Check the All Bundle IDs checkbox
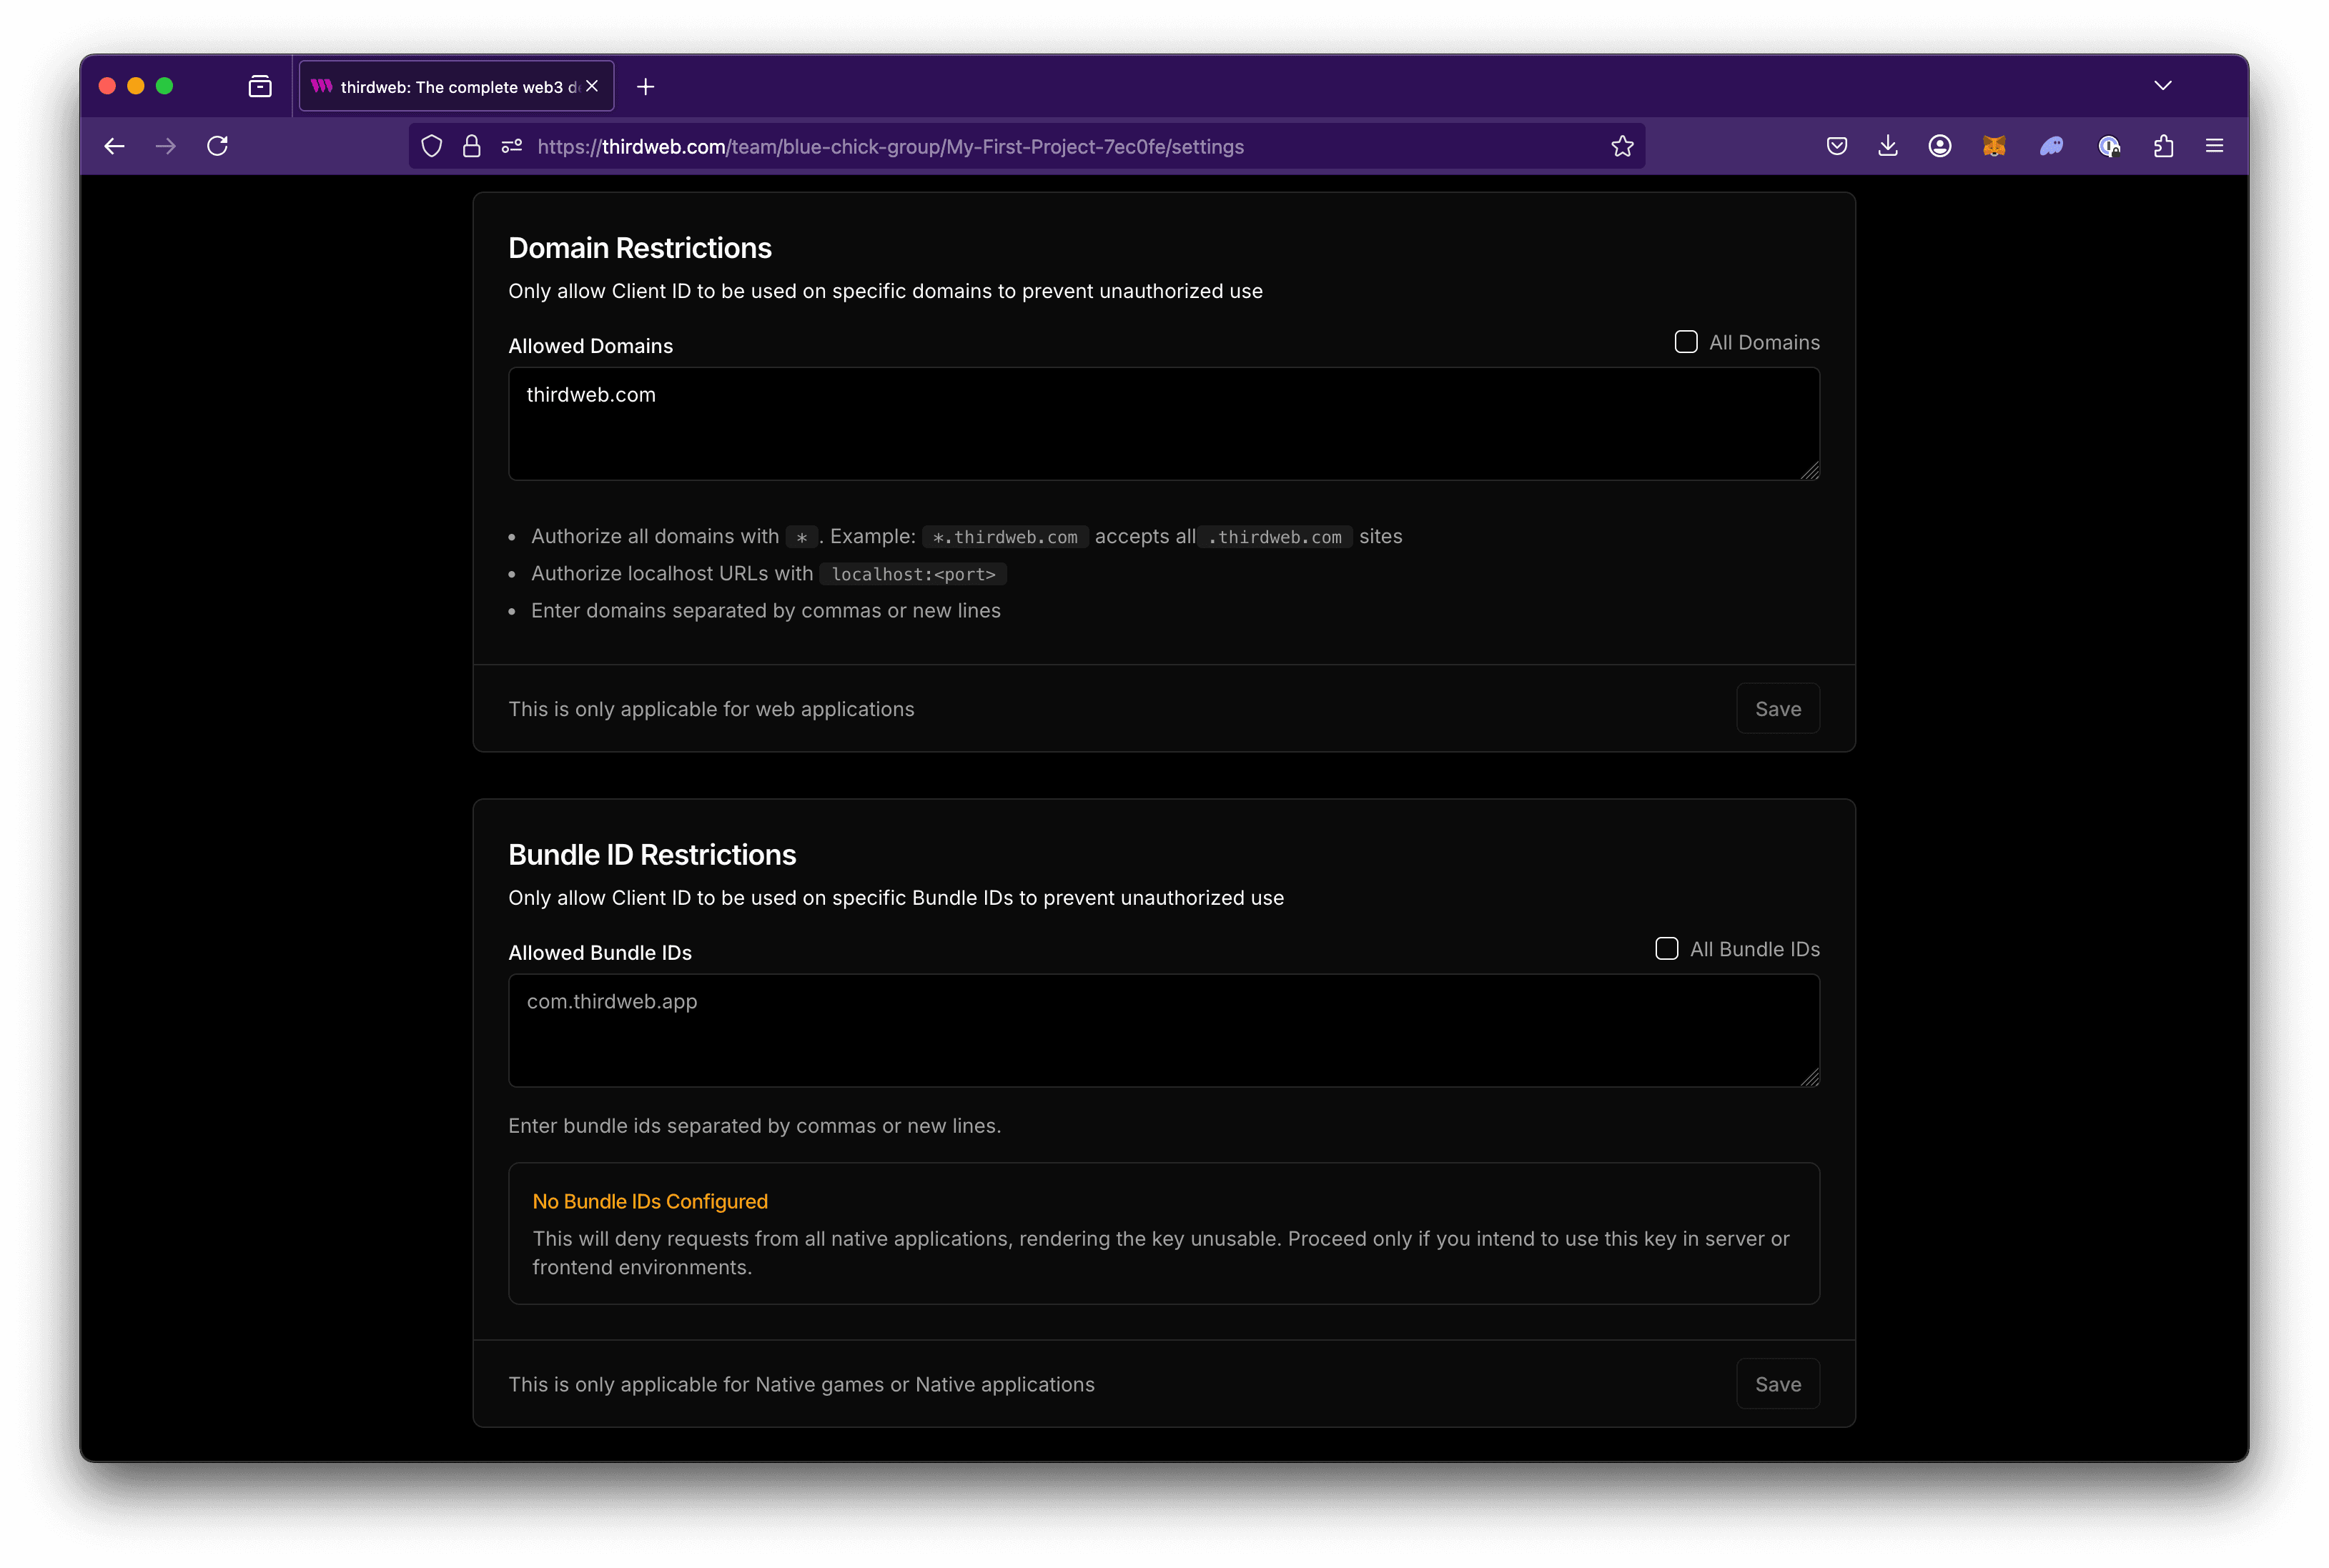 pos(1666,949)
